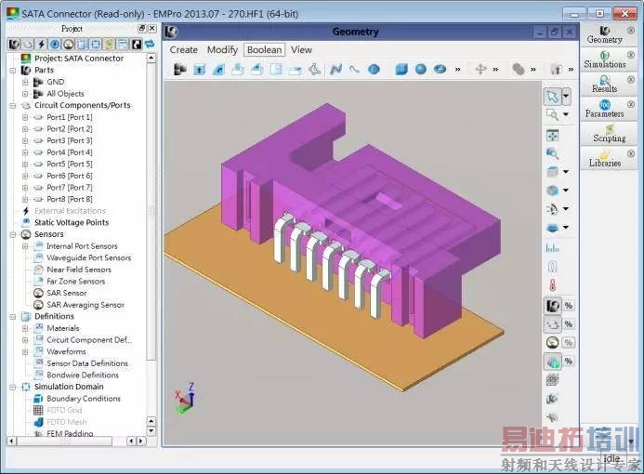Image resolution: width=644 pixels, height=474 pixels.
Task: Create a blue box primitive
Action: [401, 70]
